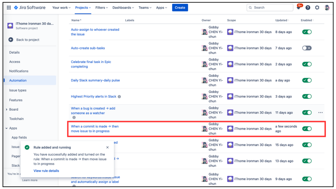The width and height of the screenshot is (336, 189).
Task: Open Access in the sidebar
Action: click(14, 62)
